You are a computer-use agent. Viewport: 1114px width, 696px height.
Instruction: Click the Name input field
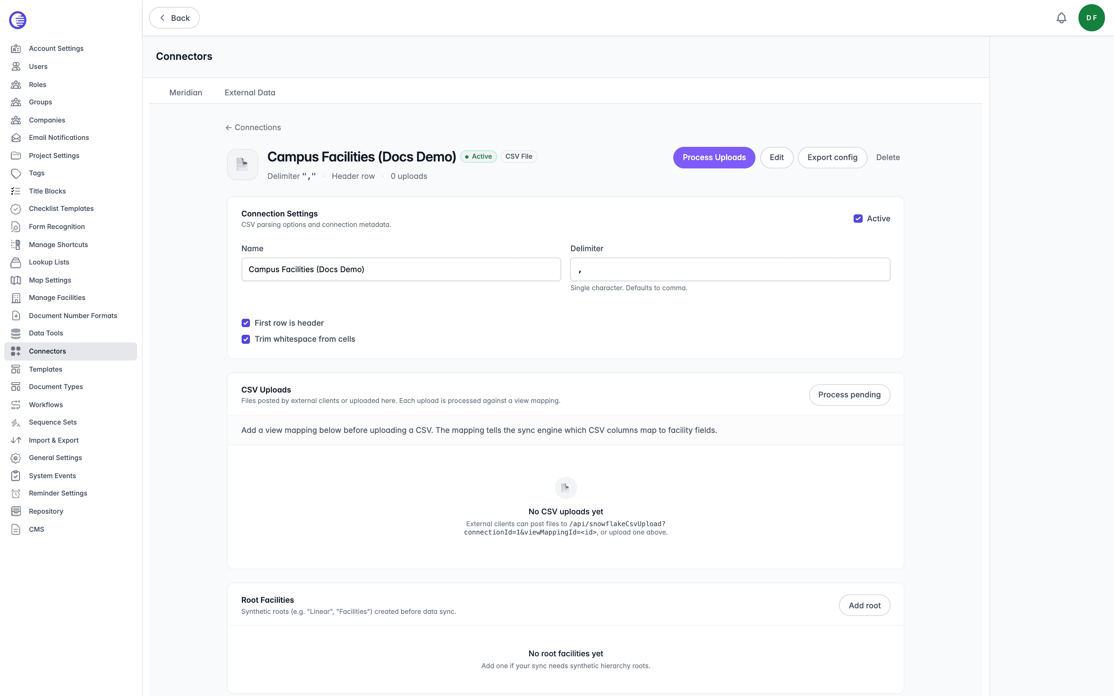pyautogui.click(x=401, y=269)
